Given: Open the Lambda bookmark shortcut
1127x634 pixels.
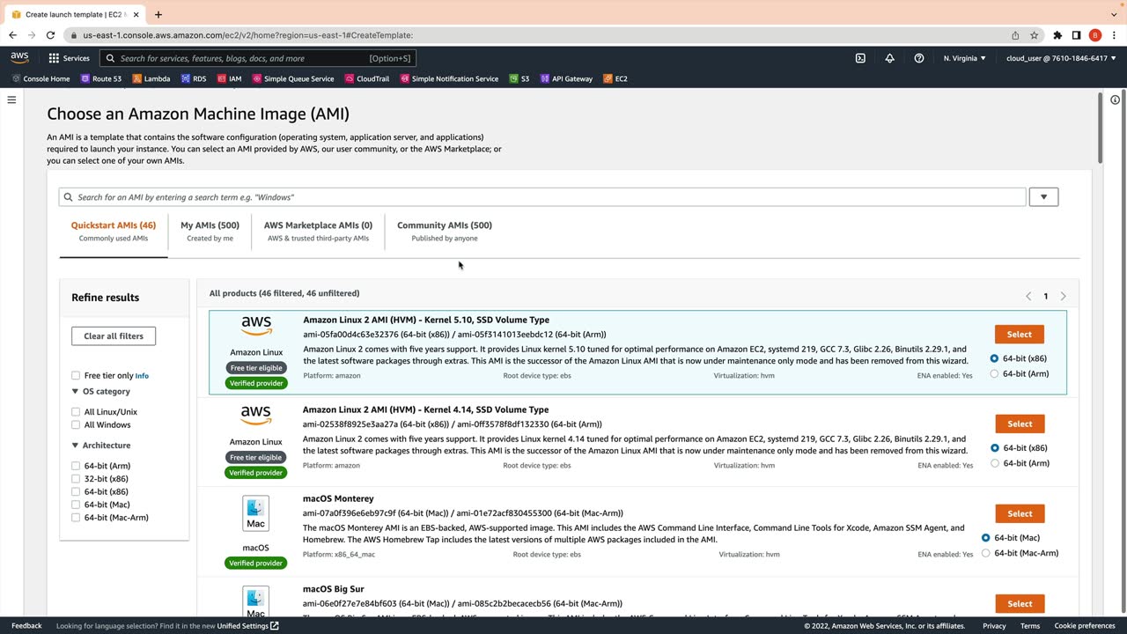Looking at the screenshot, I should click(151, 78).
